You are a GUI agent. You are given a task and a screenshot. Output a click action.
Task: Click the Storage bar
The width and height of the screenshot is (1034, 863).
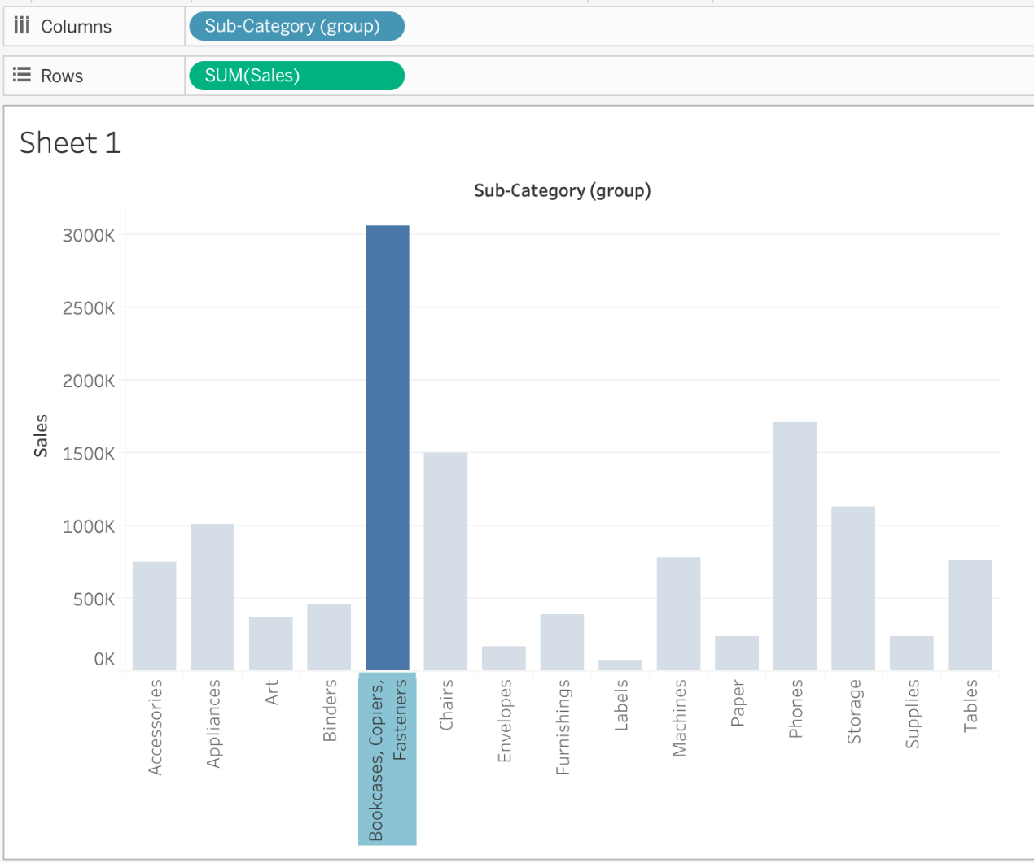pyautogui.click(x=853, y=588)
